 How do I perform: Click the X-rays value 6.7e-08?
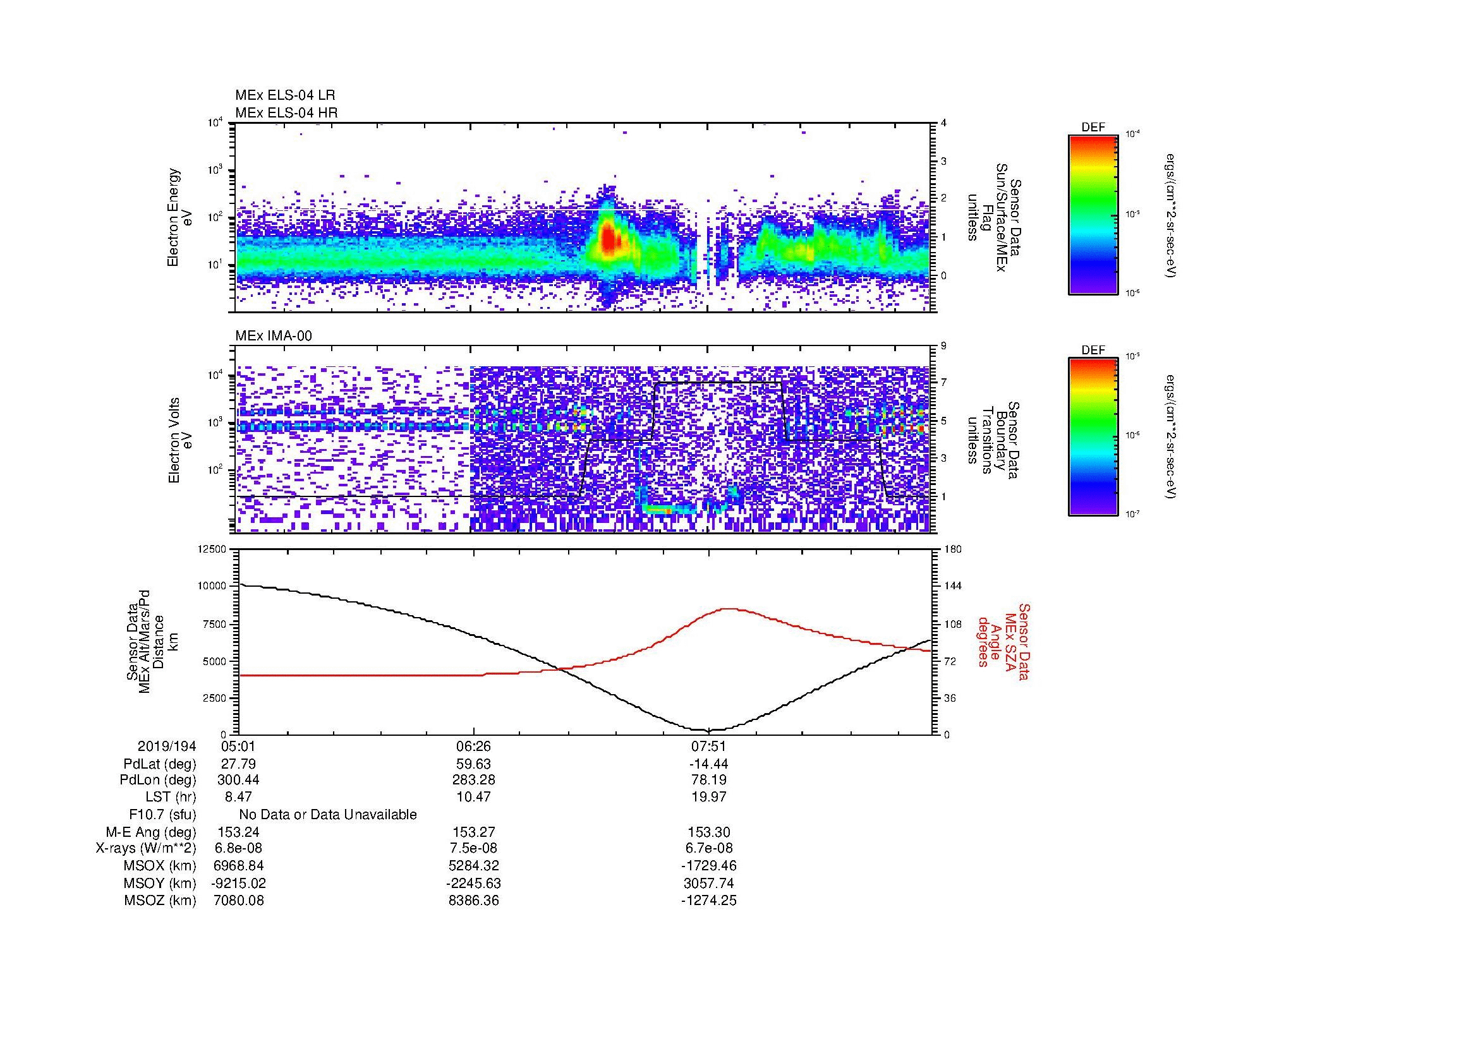[709, 848]
